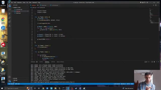Open Chrome from the taskbar
Image resolution: width=161 pixels, height=90 pixels.
coord(43,88)
